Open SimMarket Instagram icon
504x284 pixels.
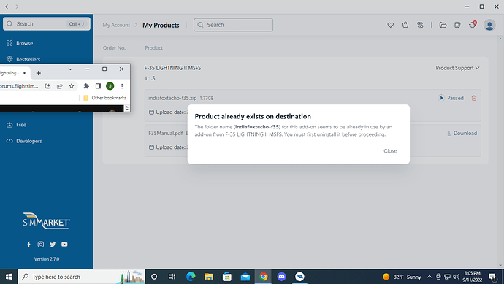[41, 245]
